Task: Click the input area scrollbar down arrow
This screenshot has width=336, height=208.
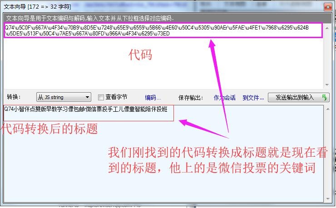Action: tap(327, 85)
